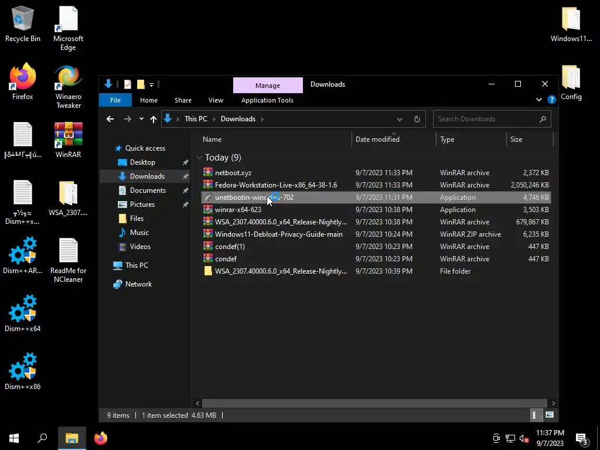Launch Microsoft Edge desktop shortcut

coord(68,28)
